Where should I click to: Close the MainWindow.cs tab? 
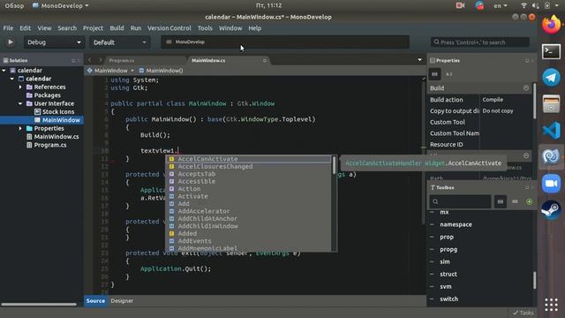[265, 60]
